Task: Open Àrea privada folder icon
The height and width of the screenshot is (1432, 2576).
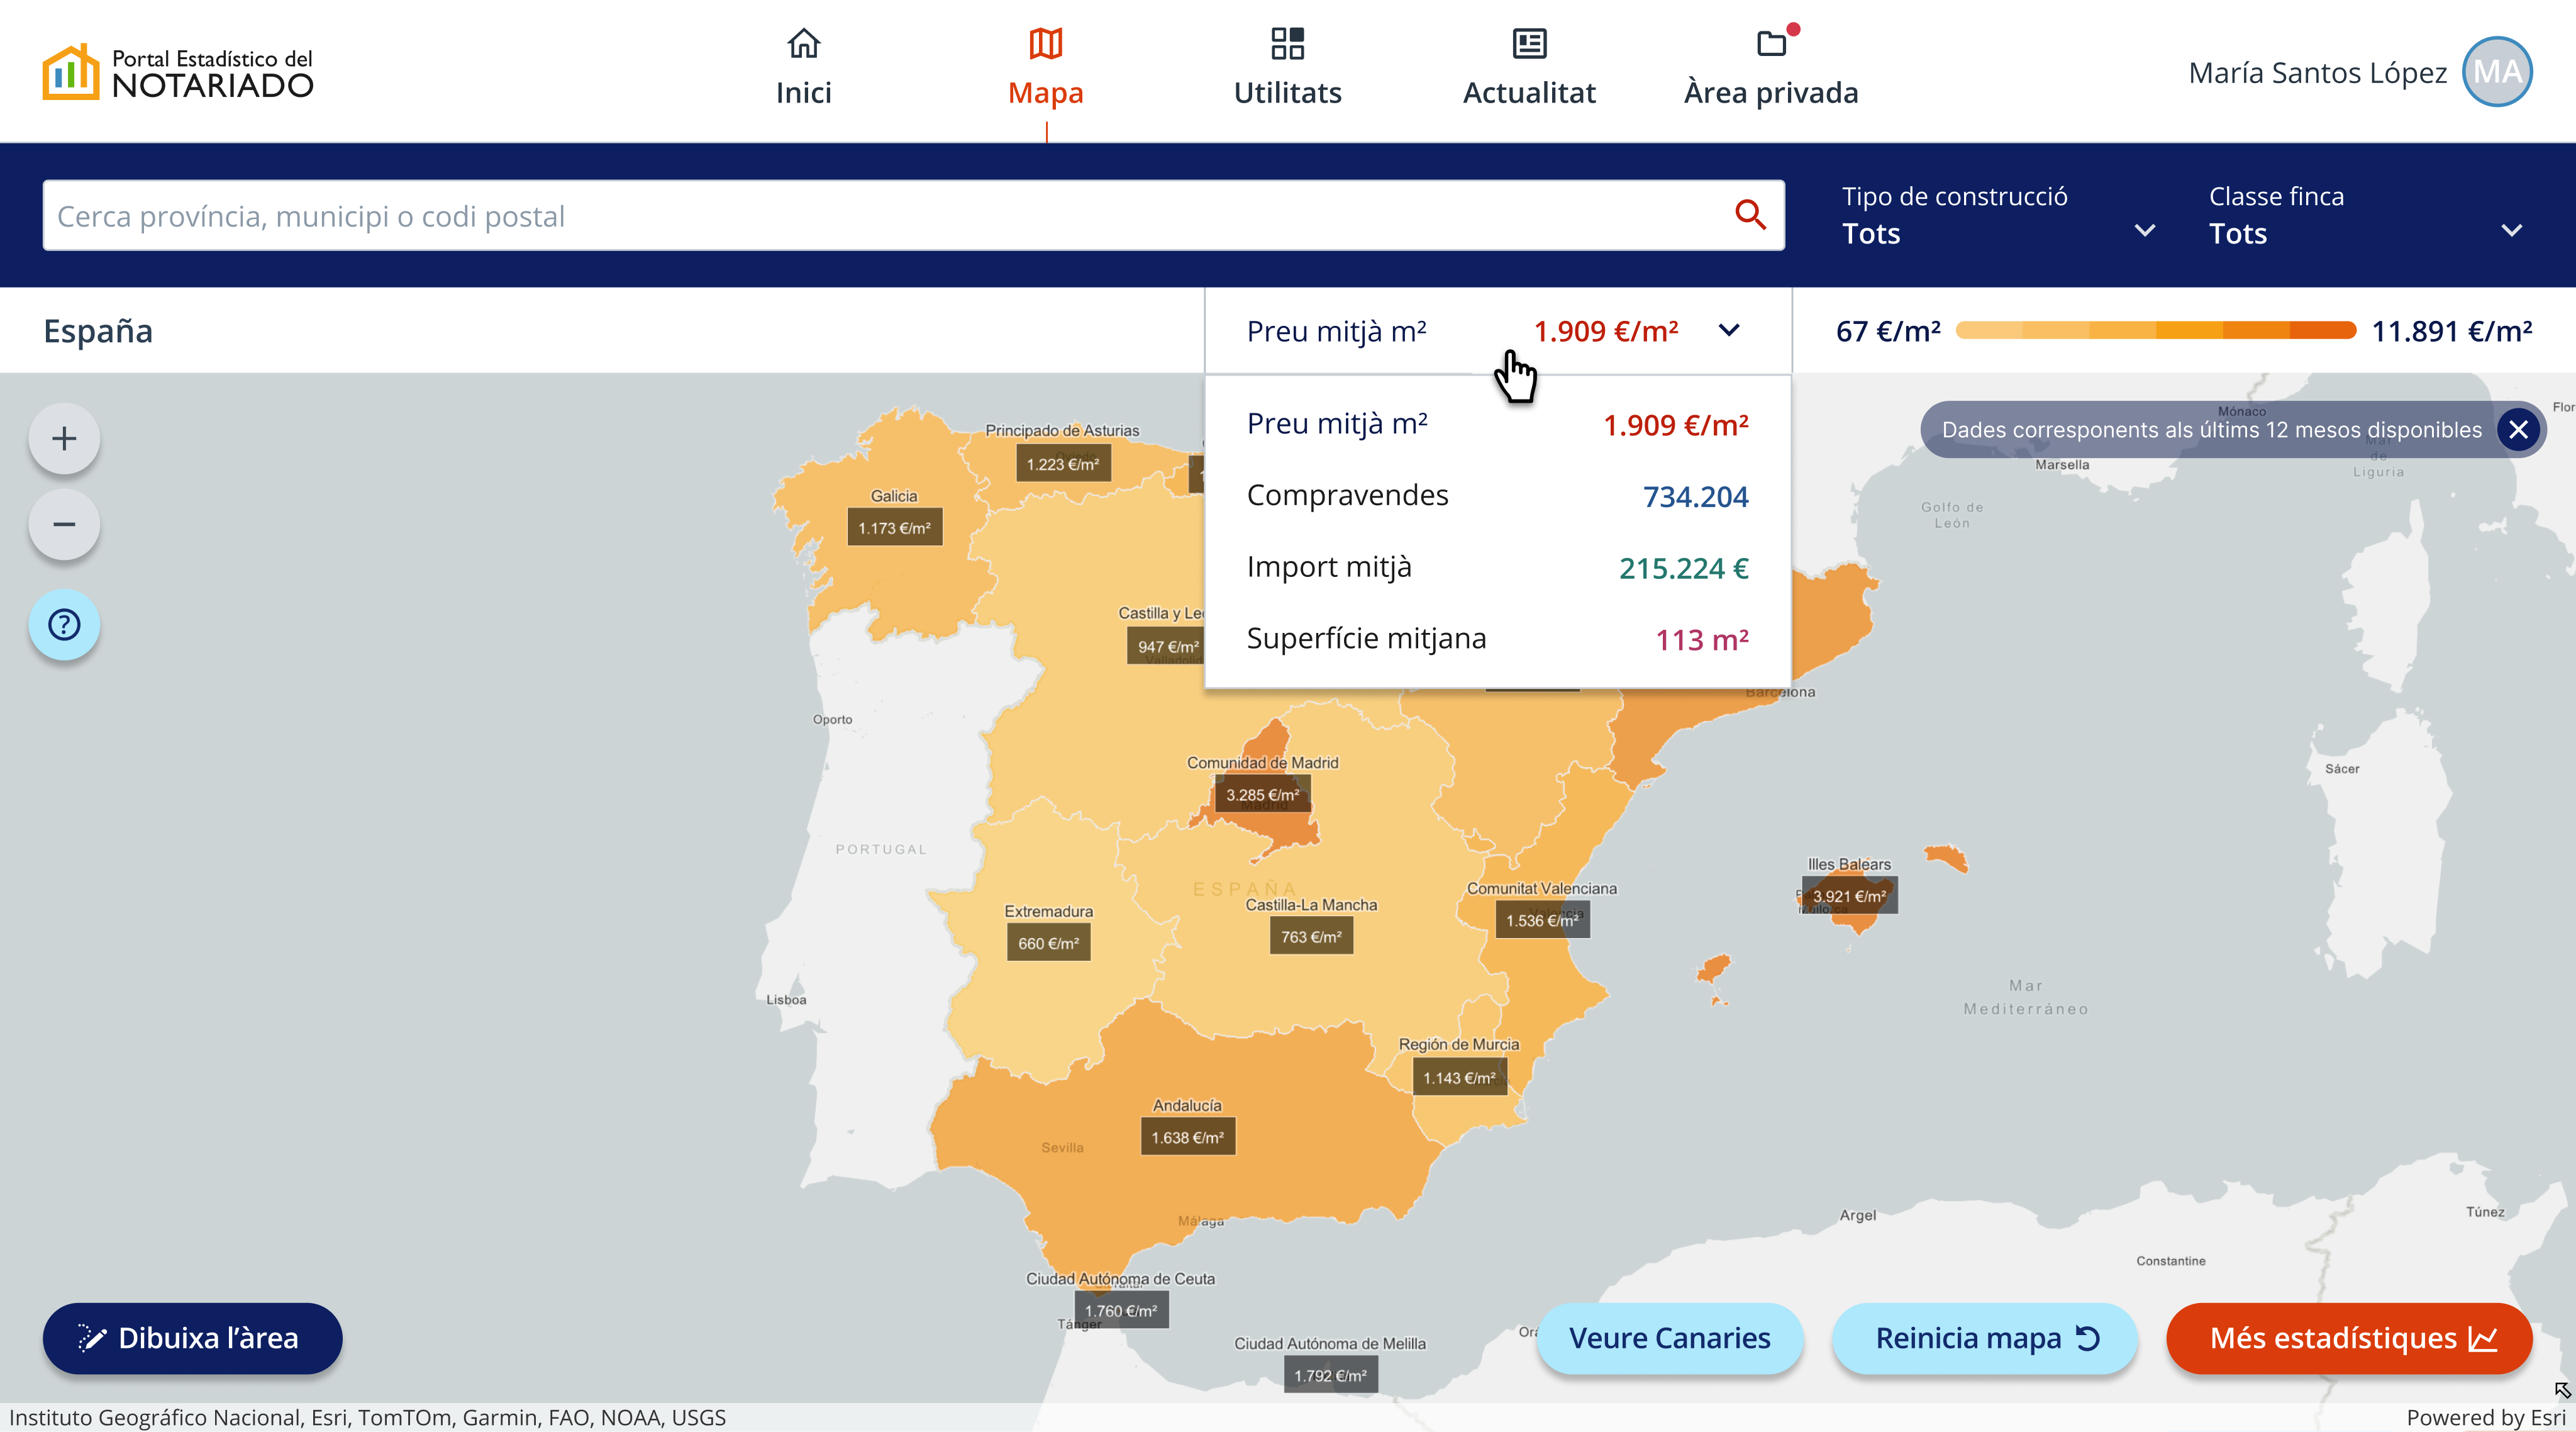Action: 1771,44
